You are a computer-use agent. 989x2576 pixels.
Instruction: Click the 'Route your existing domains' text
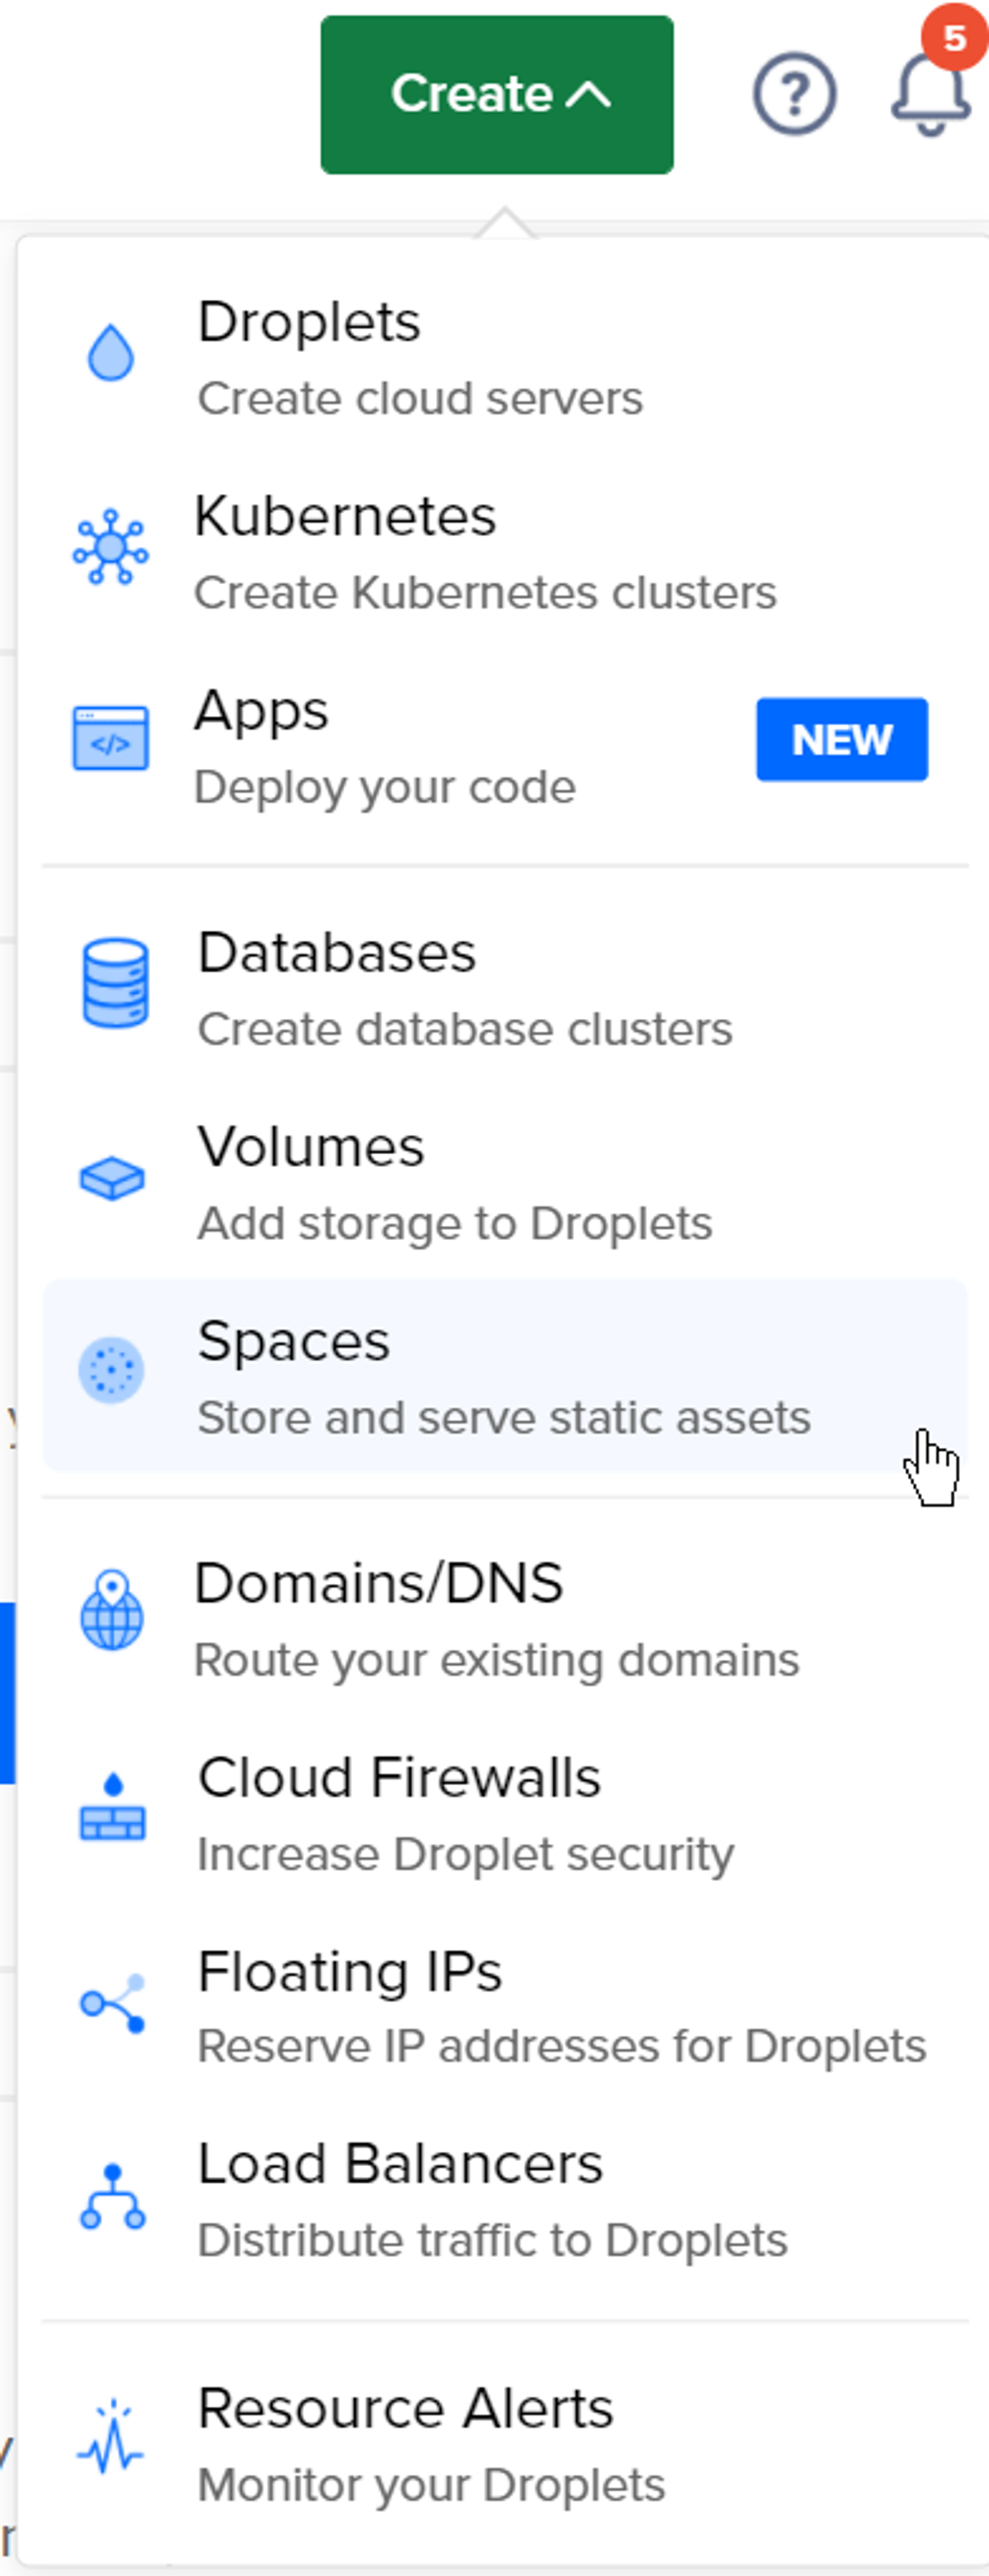click(x=497, y=1660)
